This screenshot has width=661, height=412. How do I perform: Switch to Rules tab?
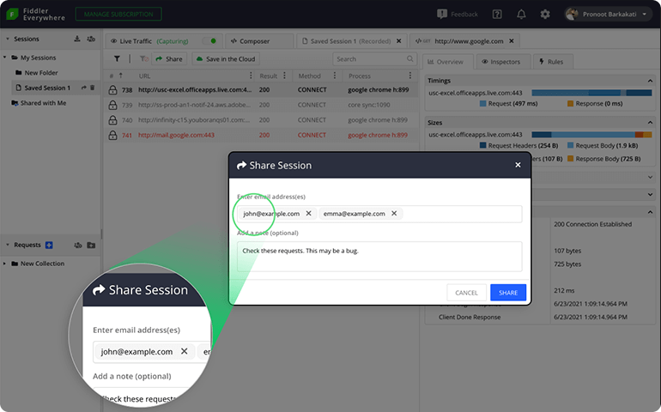[x=553, y=62]
